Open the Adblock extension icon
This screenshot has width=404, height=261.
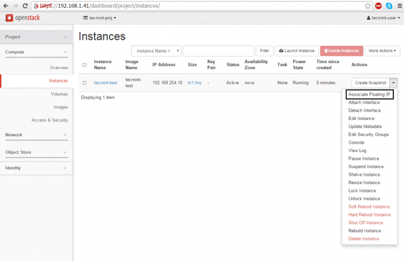click(378, 6)
